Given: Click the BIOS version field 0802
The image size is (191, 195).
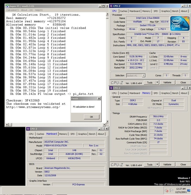Looking at the screenshot, I should coord(74,172).
